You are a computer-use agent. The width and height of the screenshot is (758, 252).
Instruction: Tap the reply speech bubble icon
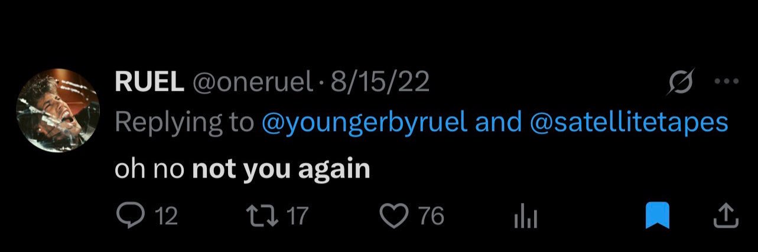126,215
